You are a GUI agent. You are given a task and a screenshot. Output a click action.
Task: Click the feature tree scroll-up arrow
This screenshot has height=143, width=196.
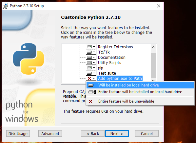click(x=153, y=47)
